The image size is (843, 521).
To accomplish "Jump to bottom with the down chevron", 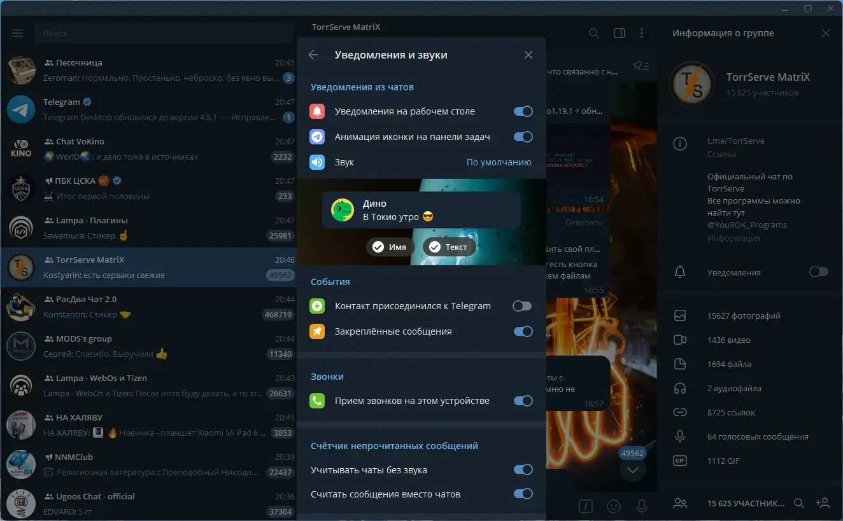I will pyautogui.click(x=633, y=470).
